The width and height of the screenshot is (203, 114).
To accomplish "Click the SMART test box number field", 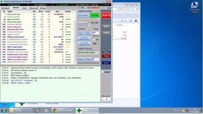I will 96,59.
